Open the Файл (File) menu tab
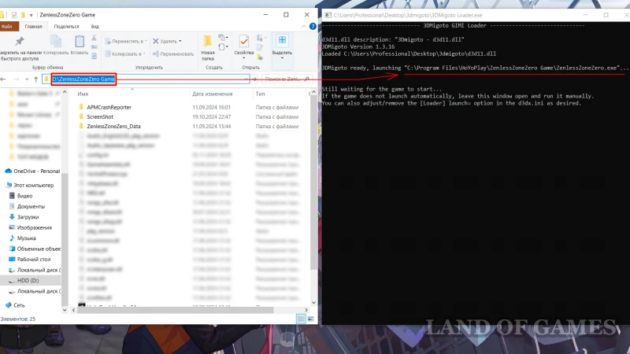This screenshot has height=354, width=630. point(7,27)
